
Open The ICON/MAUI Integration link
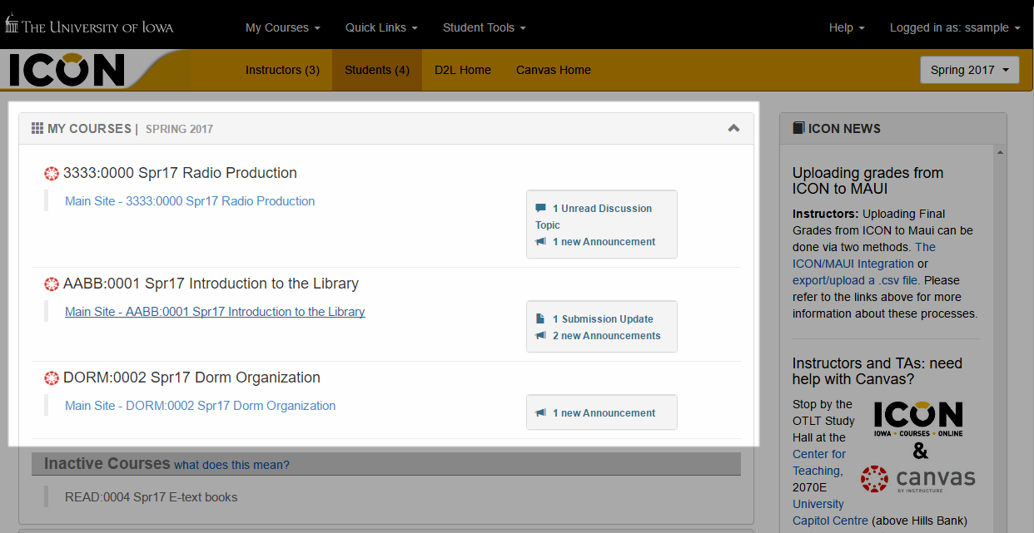click(x=864, y=255)
